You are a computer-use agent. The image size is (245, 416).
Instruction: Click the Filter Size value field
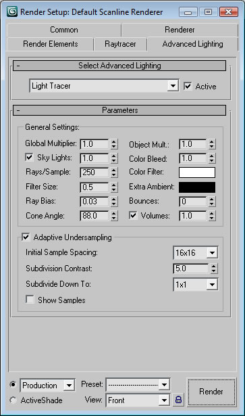tap(94, 187)
